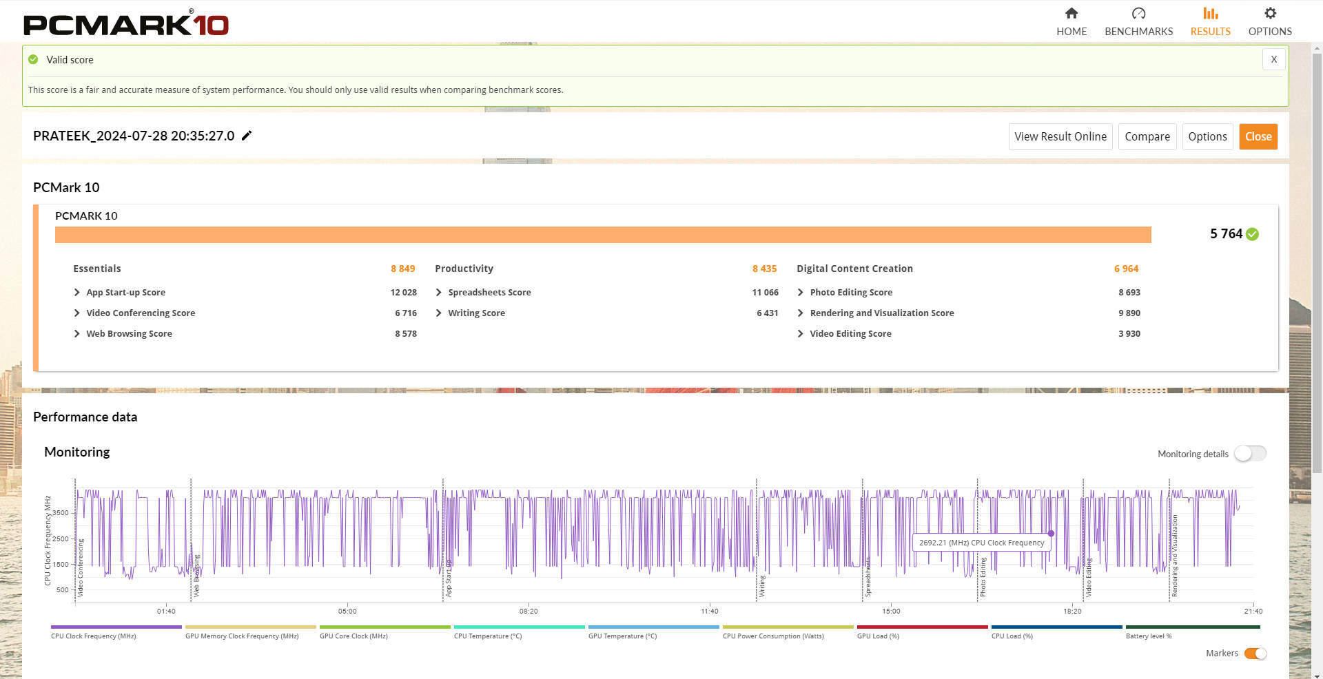Click Spreadsheets marker on chart
The image size is (1323, 679).
tap(868, 577)
